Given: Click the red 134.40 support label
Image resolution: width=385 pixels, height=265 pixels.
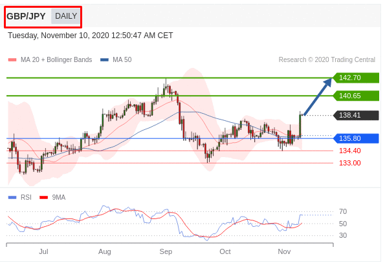Looking at the screenshot, I should pyautogui.click(x=349, y=151).
